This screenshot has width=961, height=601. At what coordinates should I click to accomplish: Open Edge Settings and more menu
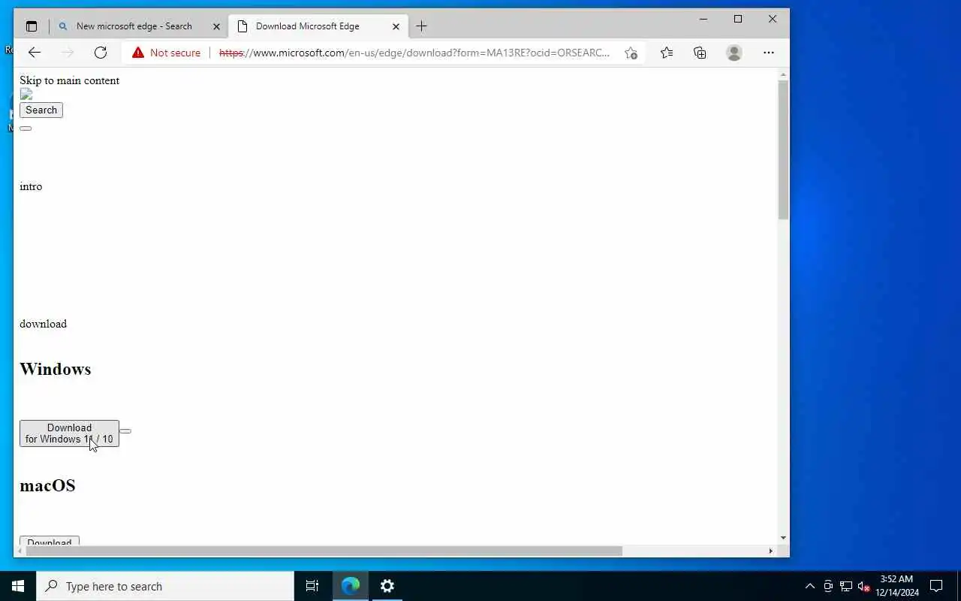[x=768, y=53]
